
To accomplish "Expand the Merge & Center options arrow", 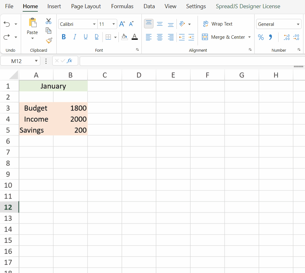I will pyautogui.click(x=250, y=37).
